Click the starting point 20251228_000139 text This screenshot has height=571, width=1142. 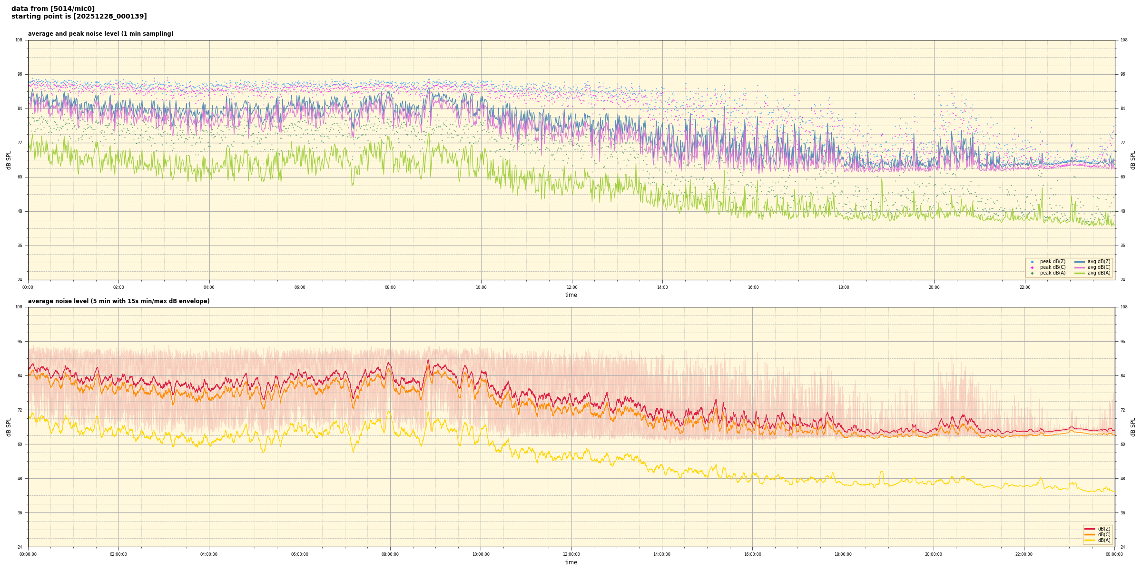click(79, 17)
